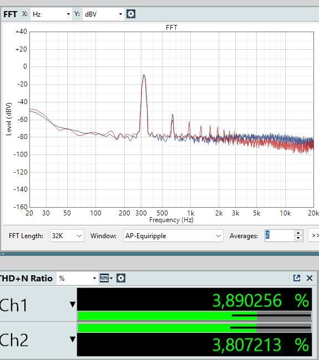The height and width of the screenshot is (360, 319).
Task: Increase Averages with the up stepper arrow
Action: (298, 233)
